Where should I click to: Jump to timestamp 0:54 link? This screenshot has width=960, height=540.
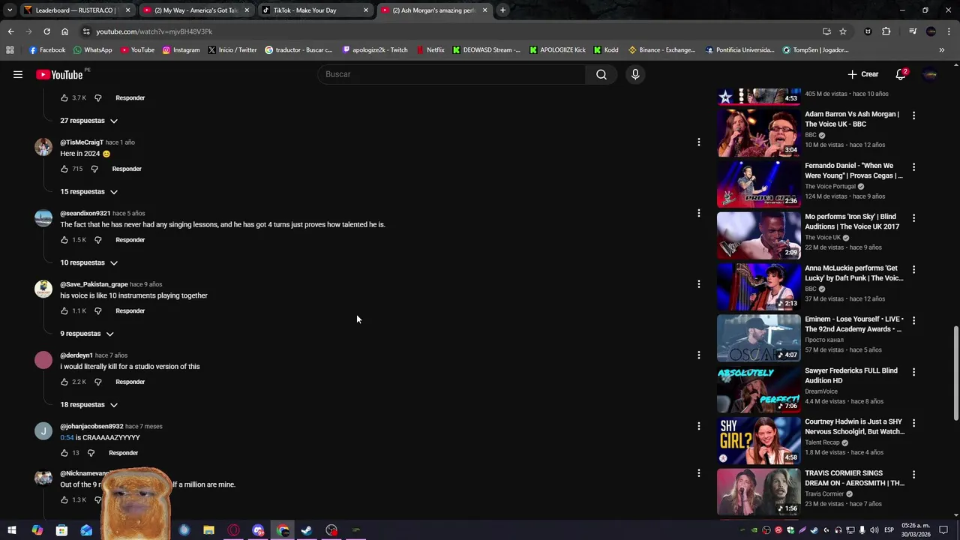[x=67, y=437]
